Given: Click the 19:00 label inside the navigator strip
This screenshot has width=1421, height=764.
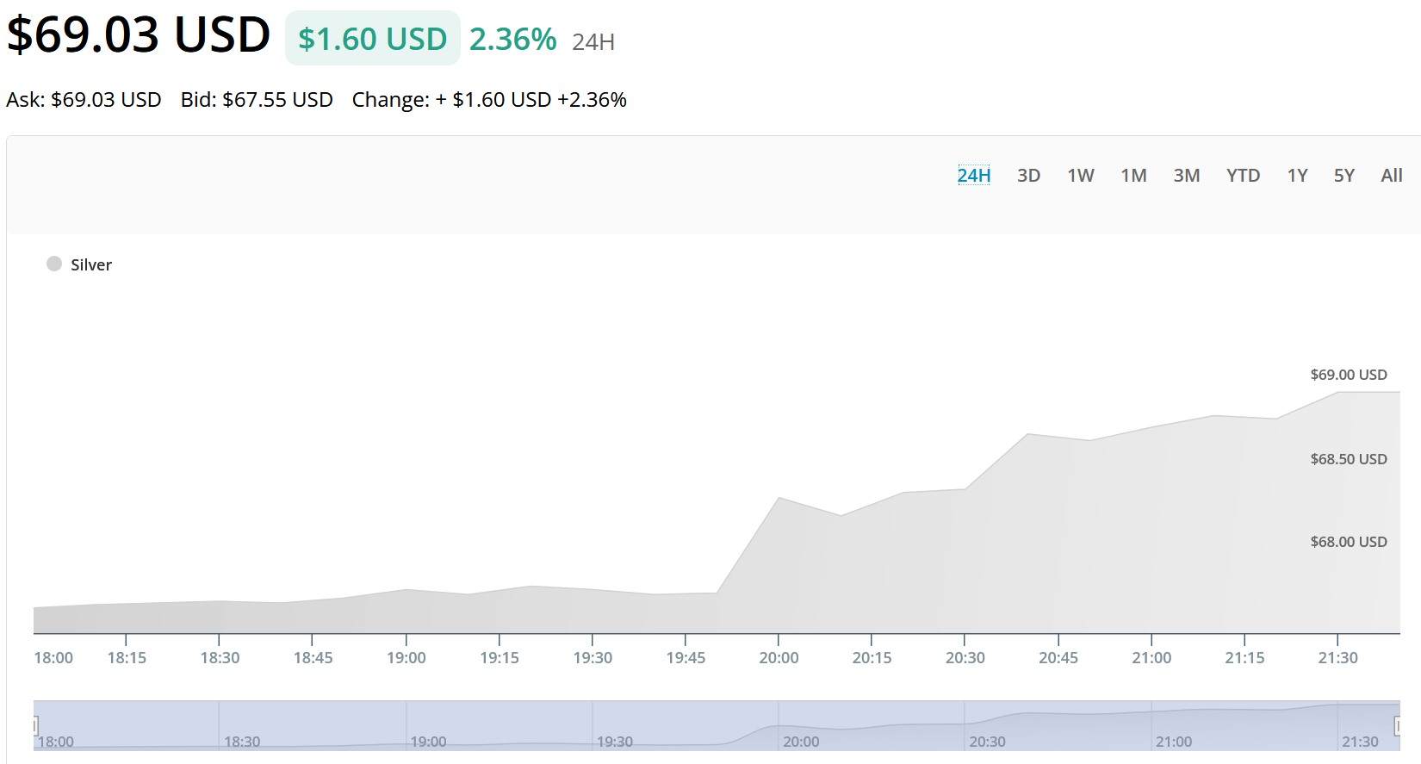Looking at the screenshot, I should [x=428, y=742].
